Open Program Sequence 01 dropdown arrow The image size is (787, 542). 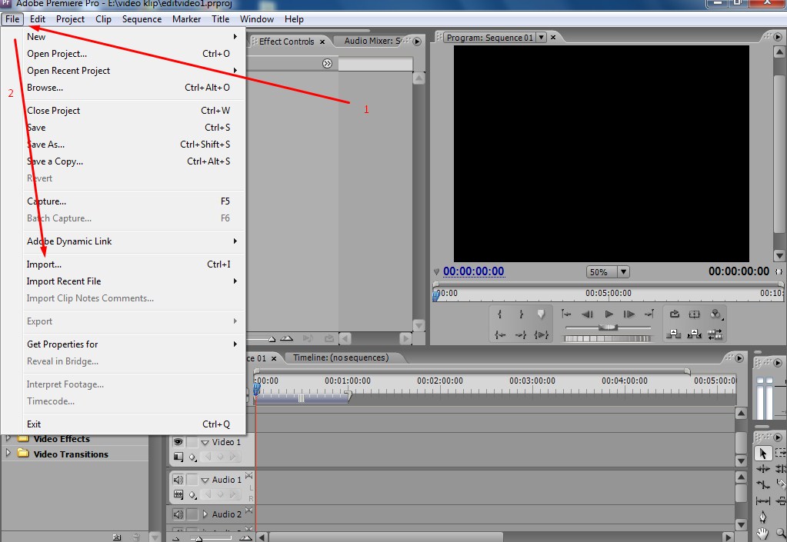coord(541,38)
